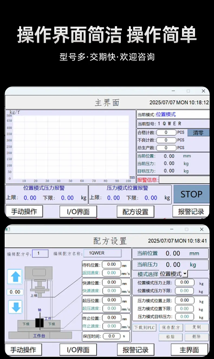Click 下载到PLC button
The height and width of the screenshot is (359, 214).
click(144, 328)
